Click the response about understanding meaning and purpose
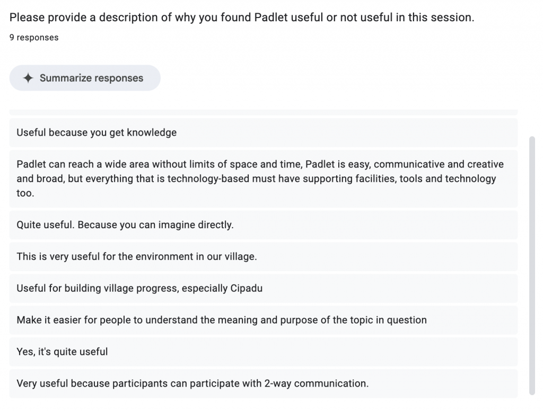 (264, 320)
